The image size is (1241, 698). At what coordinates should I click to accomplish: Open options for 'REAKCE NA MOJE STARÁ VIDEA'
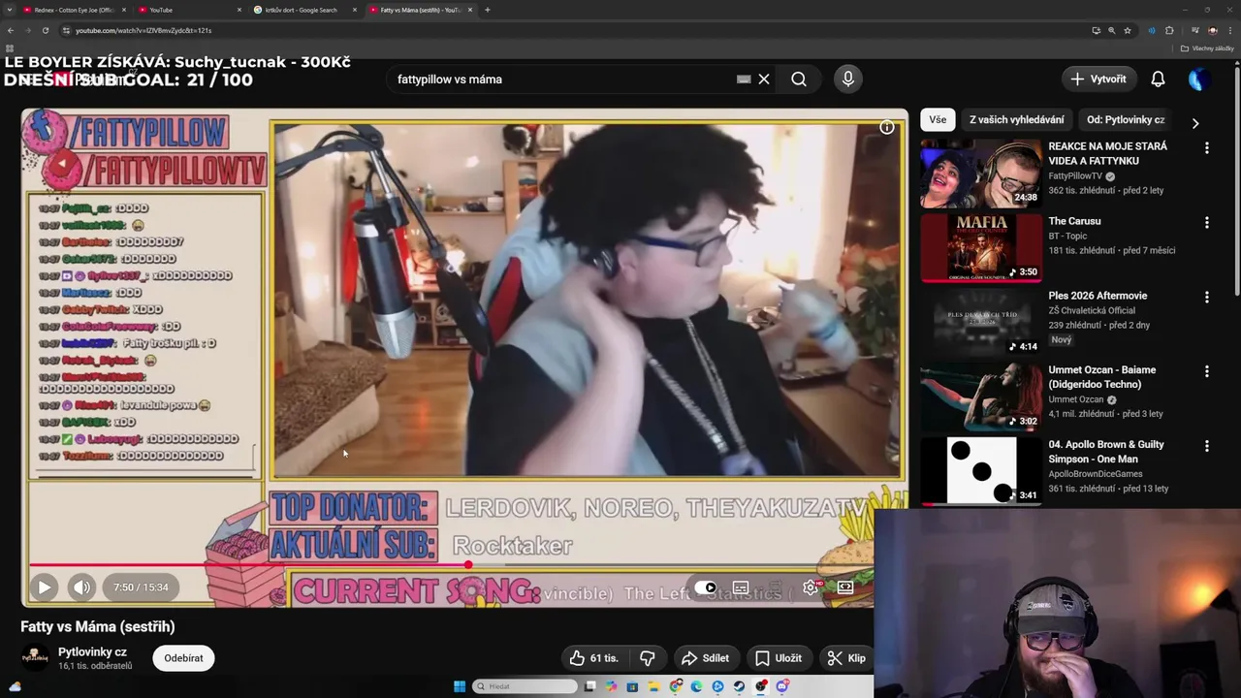tap(1207, 148)
